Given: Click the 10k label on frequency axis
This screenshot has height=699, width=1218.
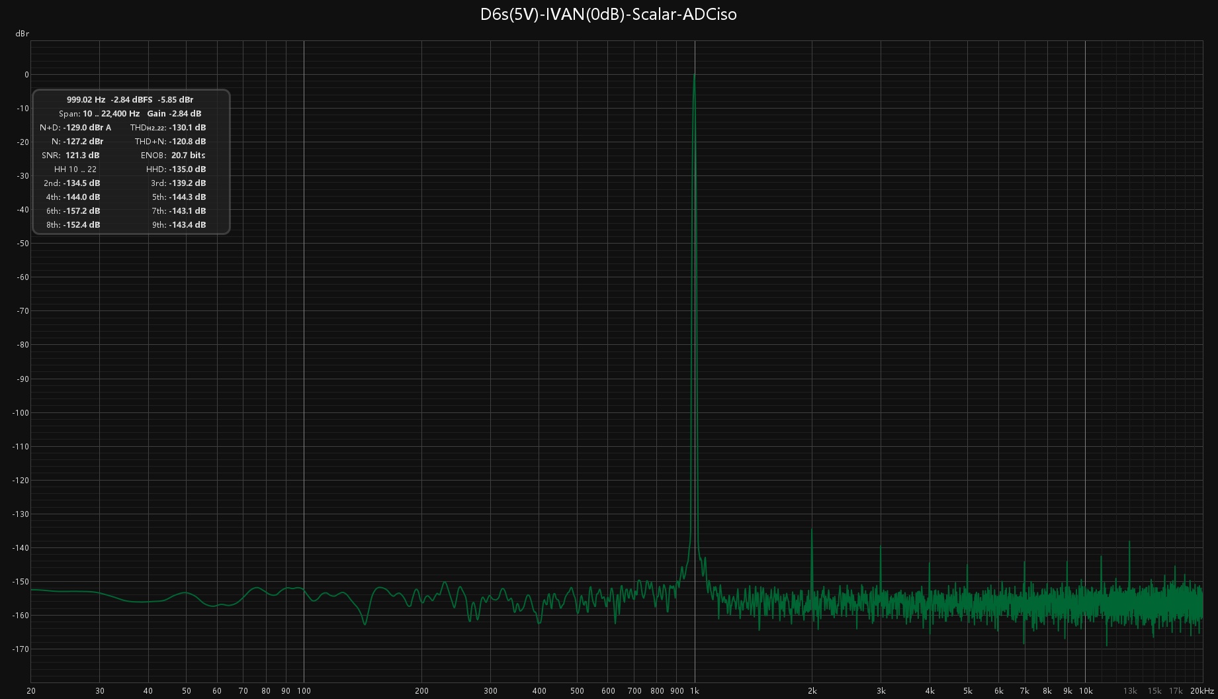Looking at the screenshot, I should 1086,691.
